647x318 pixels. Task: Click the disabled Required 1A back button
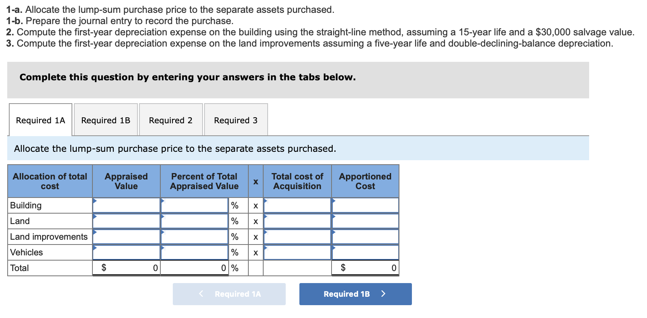tap(229, 294)
